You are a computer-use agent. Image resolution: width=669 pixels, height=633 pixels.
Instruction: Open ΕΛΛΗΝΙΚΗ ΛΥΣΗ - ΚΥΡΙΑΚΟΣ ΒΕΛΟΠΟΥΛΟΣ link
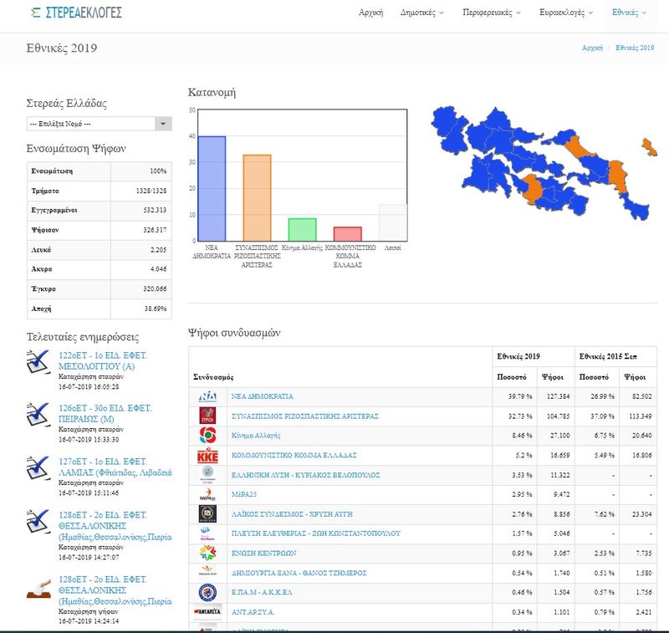(305, 475)
